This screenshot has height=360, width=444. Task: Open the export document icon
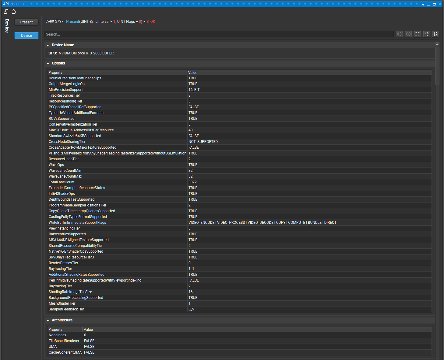tap(435, 34)
